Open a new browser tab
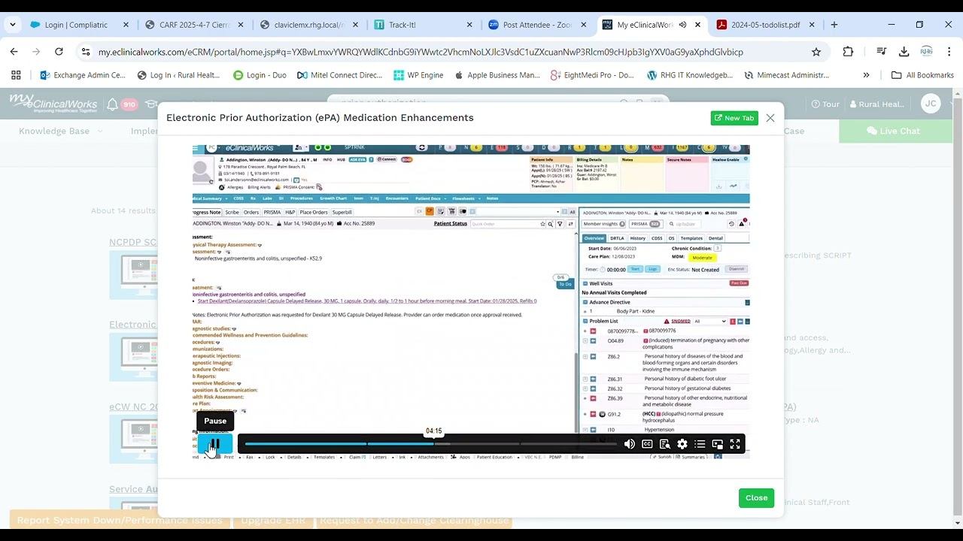 (834, 25)
